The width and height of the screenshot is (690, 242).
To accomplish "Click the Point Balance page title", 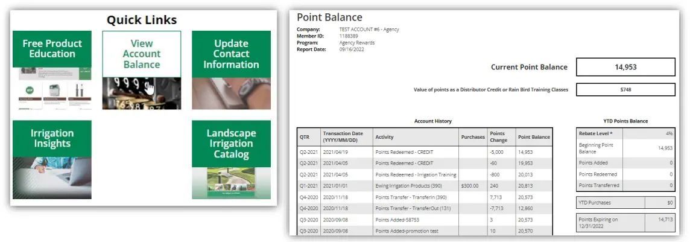I will [x=329, y=17].
